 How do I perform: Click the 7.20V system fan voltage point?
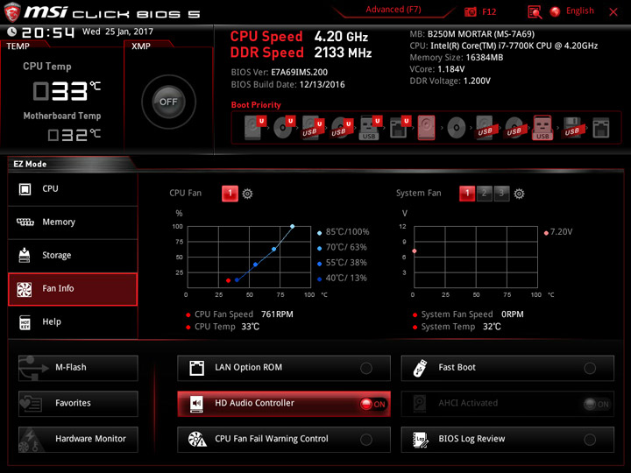415,251
